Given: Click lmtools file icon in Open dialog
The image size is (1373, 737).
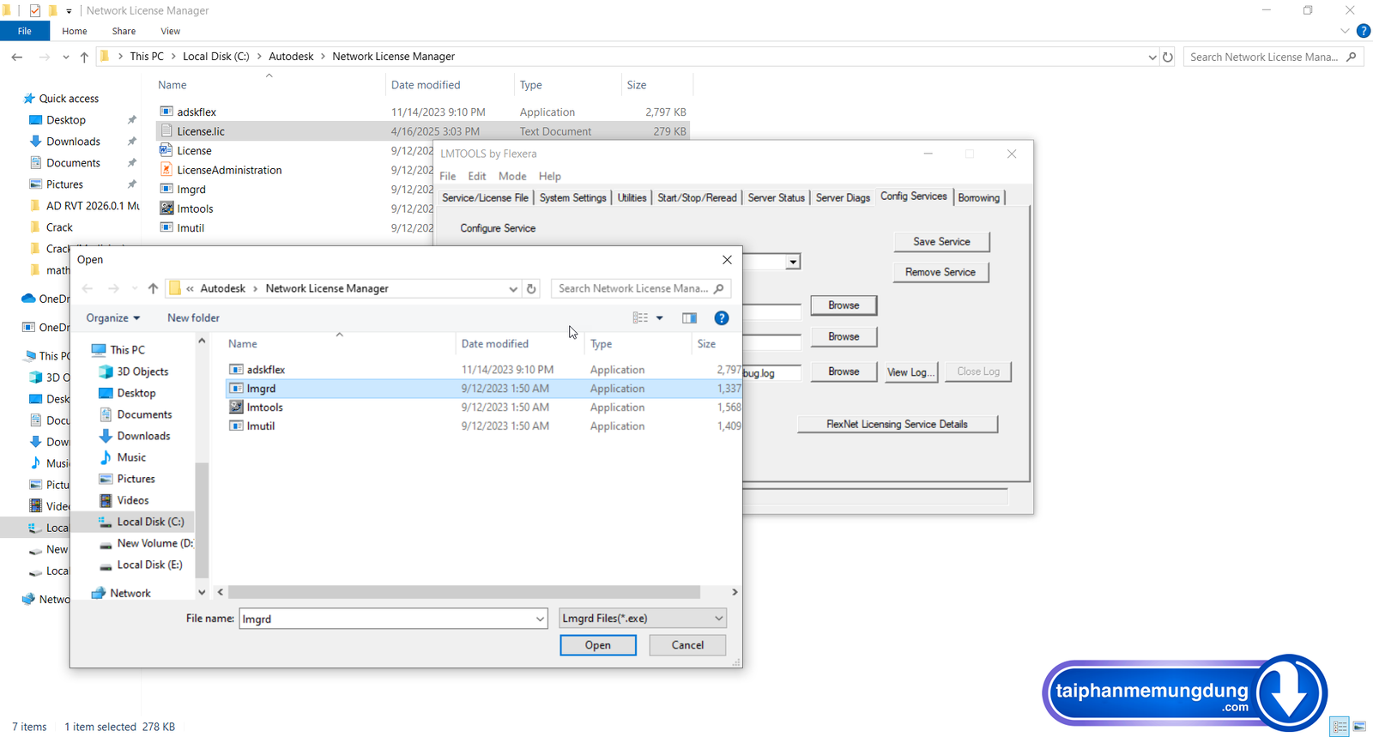Looking at the screenshot, I should [236, 408].
